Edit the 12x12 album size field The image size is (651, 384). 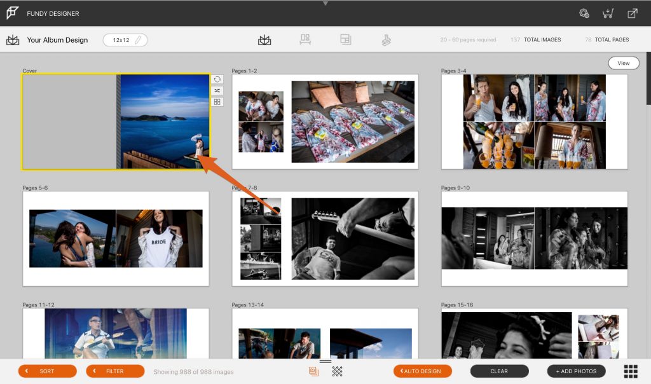[125, 40]
